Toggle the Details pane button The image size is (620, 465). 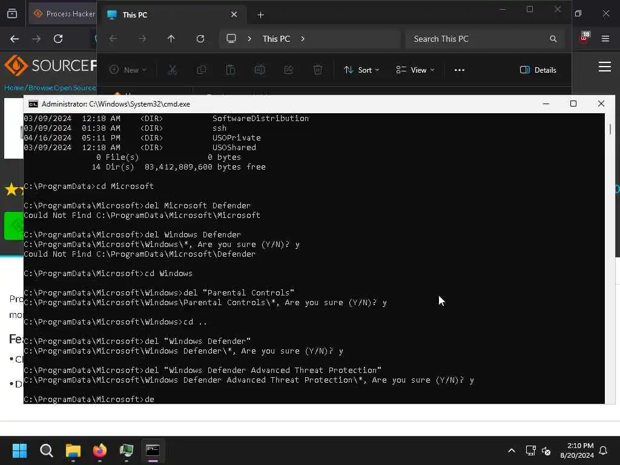(x=538, y=70)
